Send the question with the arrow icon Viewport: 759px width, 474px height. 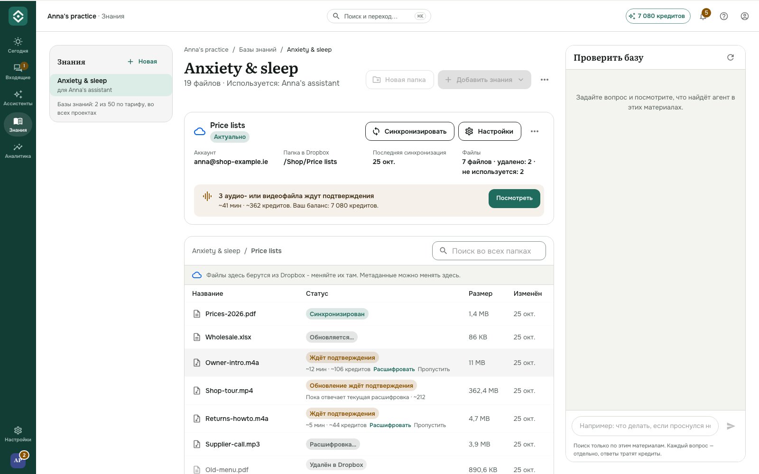[x=731, y=426]
